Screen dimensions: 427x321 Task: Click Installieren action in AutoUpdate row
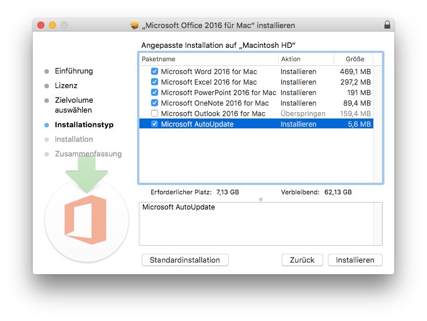tap(299, 124)
